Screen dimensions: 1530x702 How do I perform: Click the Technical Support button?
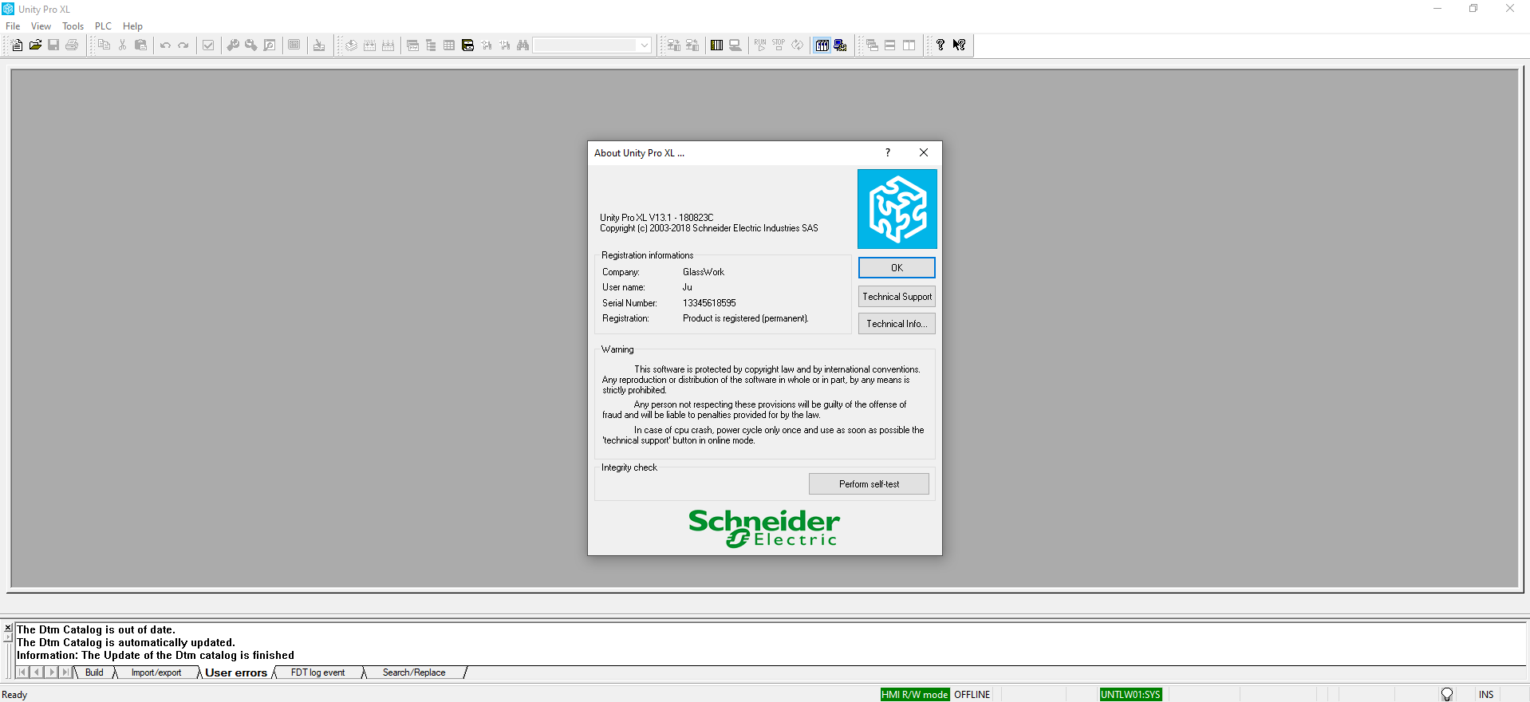[x=897, y=297]
